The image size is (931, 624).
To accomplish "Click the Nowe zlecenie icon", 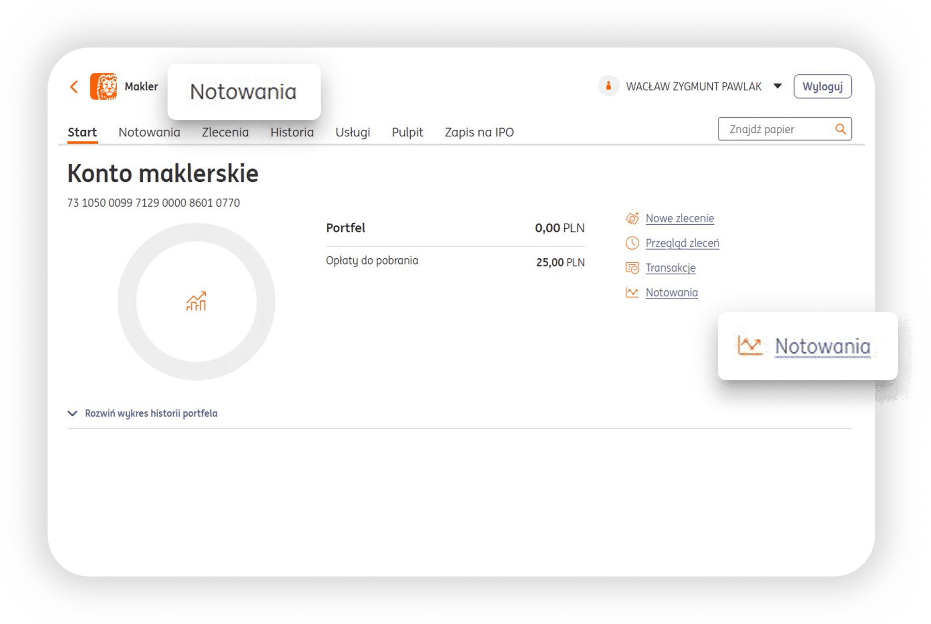I will click(x=632, y=219).
